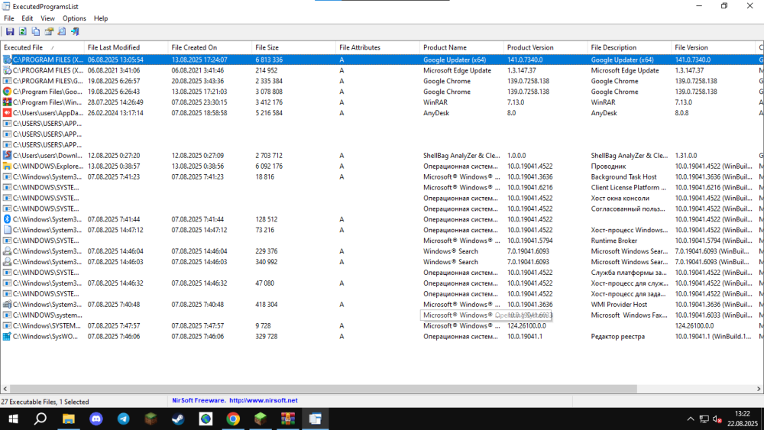Open Discord from the taskbar

[96, 419]
